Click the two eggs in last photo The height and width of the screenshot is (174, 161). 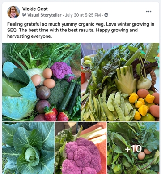144,154
